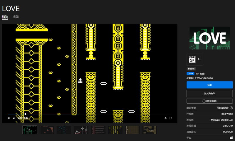Click the blue 获取 button
The height and width of the screenshot is (141, 235).
(x=209, y=85)
